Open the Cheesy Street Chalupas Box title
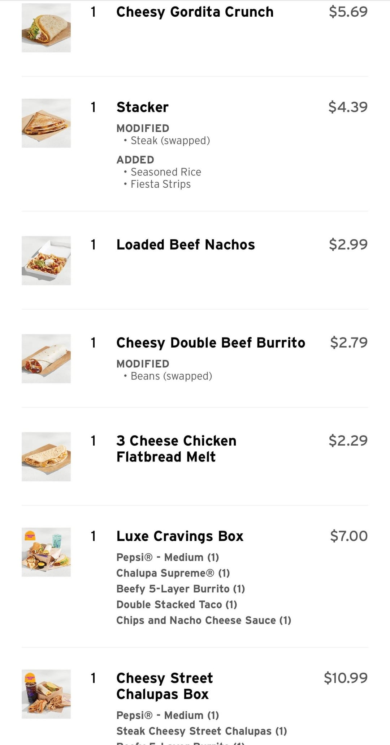The image size is (390, 745). pos(165,686)
